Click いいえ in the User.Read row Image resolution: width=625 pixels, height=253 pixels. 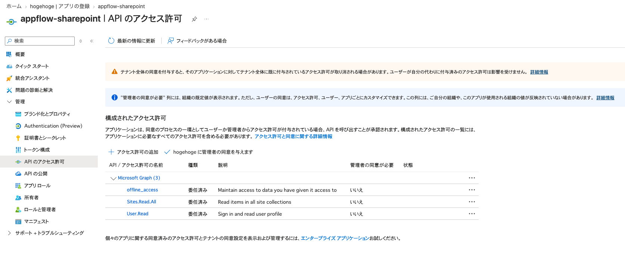click(x=357, y=214)
